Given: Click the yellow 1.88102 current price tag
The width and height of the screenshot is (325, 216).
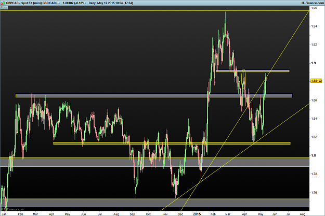Looking at the screenshot, I should click(x=316, y=81).
